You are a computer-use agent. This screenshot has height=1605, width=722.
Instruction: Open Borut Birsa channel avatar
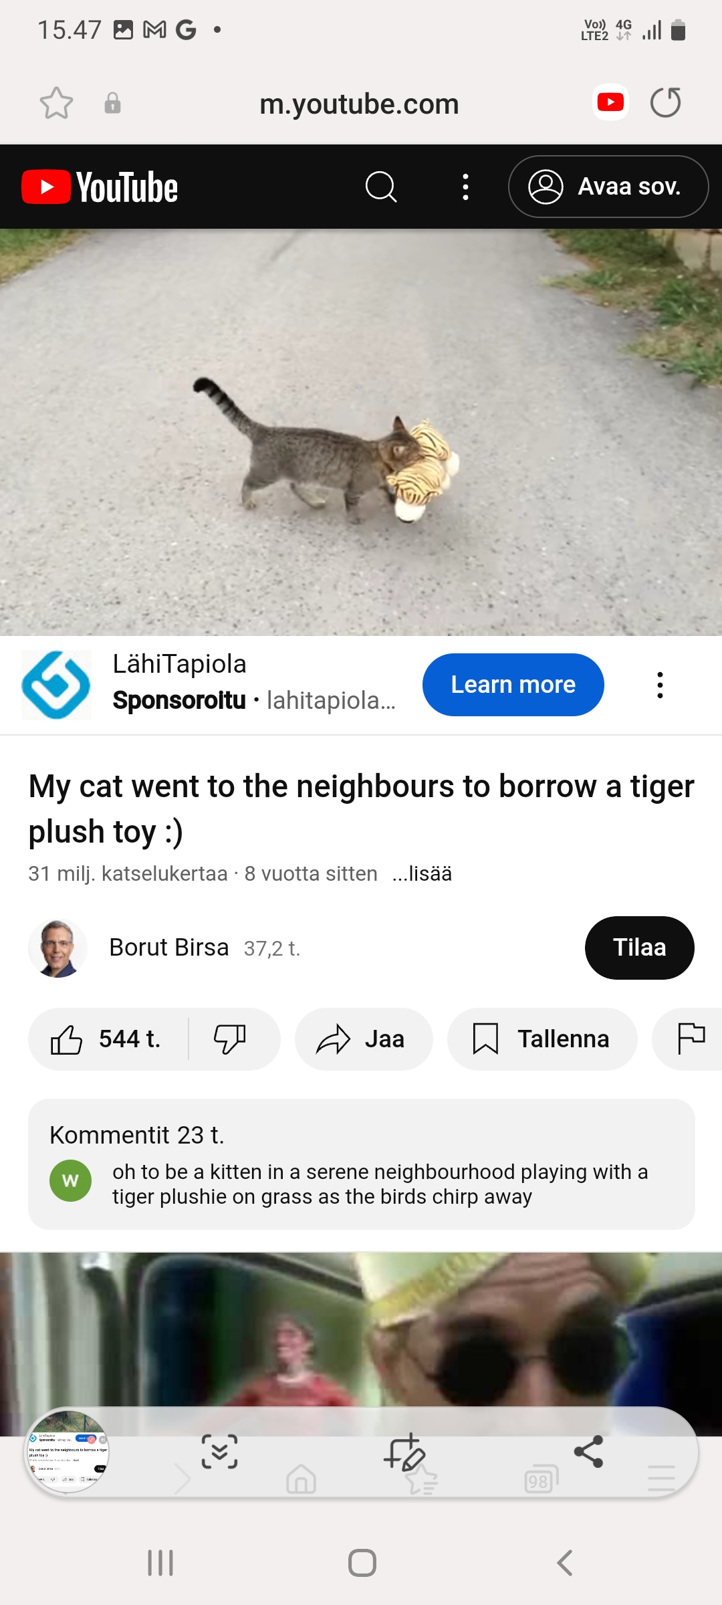pyautogui.click(x=58, y=948)
